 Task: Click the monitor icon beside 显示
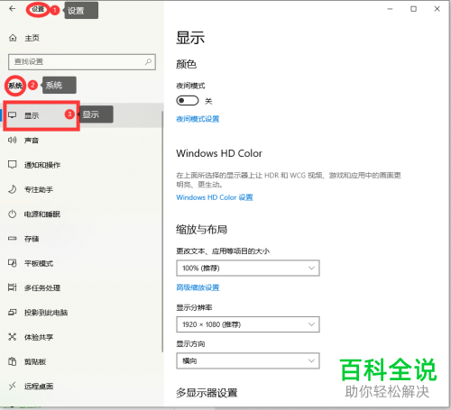(13, 115)
